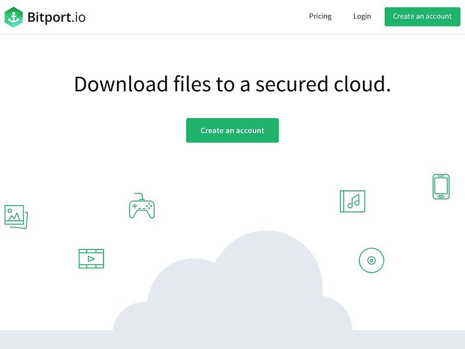Click the headline 'Download files to a secured cloud.'
Screen dimensions: 465x349
tap(233, 84)
